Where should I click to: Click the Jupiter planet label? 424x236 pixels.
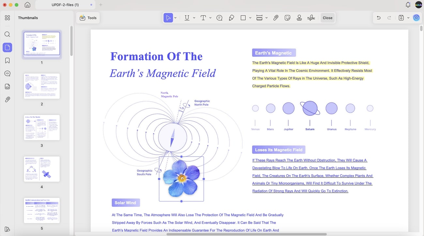pos(288,129)
